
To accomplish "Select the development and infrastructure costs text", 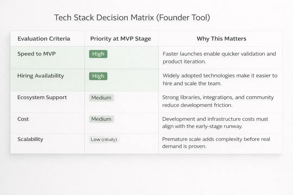I will coord(215,122).
